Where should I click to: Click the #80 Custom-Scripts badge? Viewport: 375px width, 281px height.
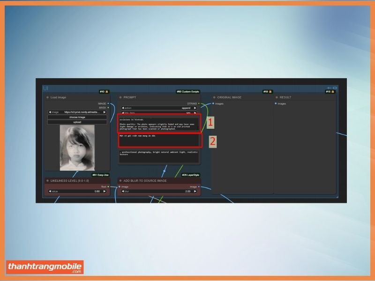[x=188, y=91]
